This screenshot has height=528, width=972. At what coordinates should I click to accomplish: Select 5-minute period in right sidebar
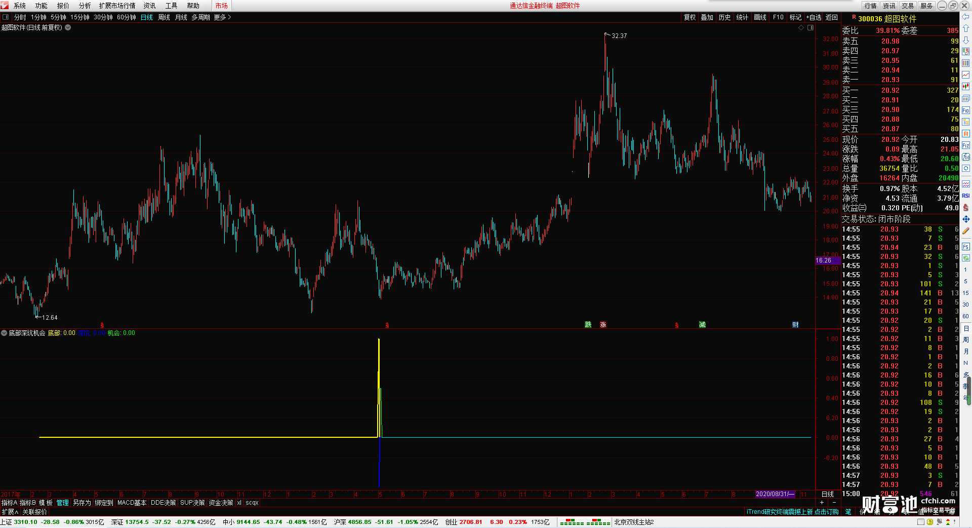click(965, 281)
